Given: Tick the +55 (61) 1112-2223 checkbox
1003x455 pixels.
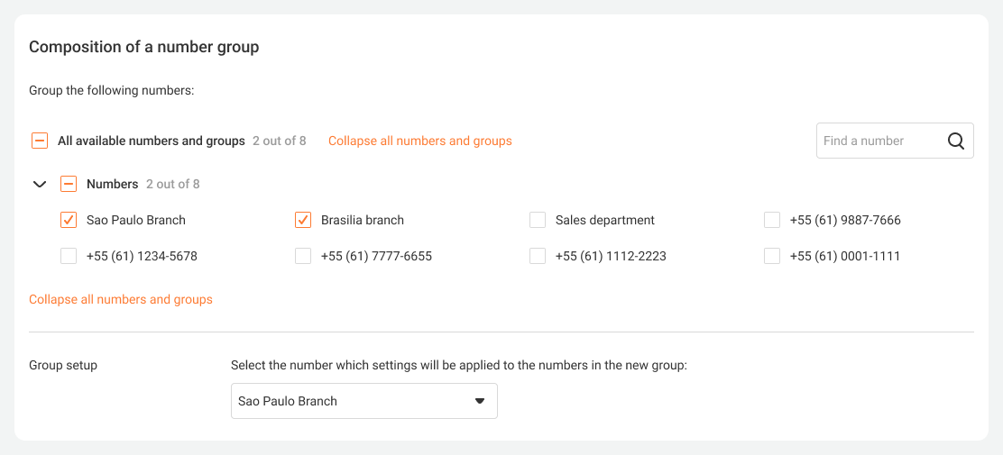Looking at the screenshot, I should pyautogui.click(x=538, y=256).
